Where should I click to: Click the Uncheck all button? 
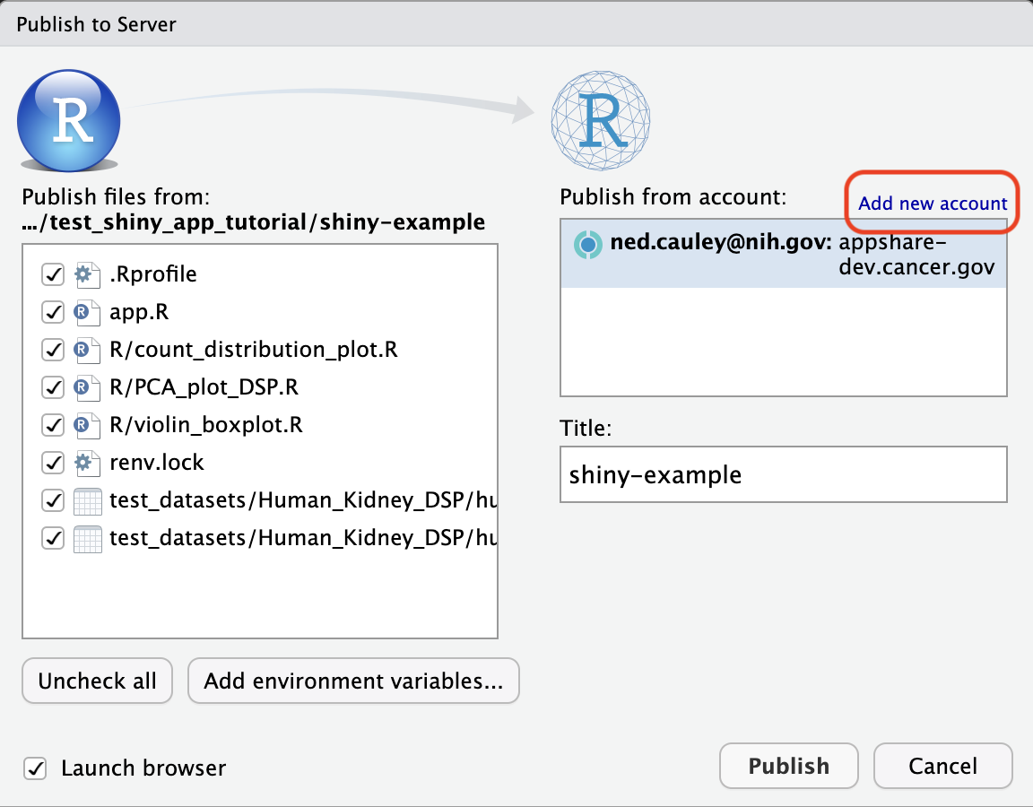tap(97, 681)
